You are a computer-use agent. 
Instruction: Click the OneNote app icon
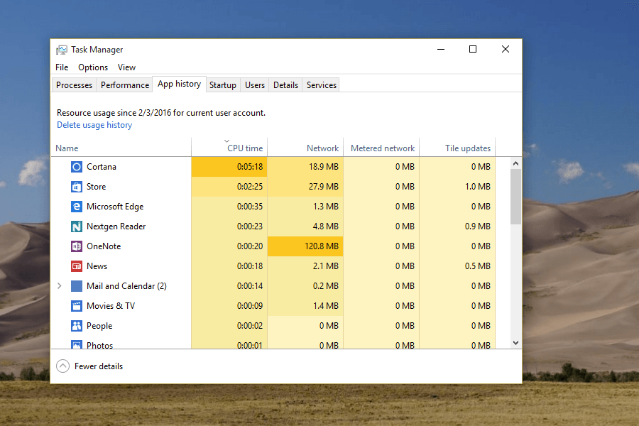coord(76,246)
